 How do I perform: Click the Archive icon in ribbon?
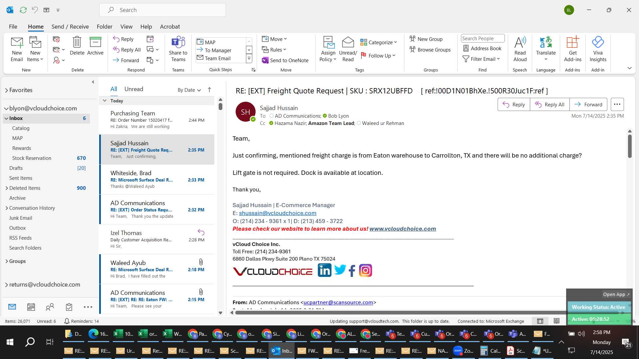pos(95,46)
